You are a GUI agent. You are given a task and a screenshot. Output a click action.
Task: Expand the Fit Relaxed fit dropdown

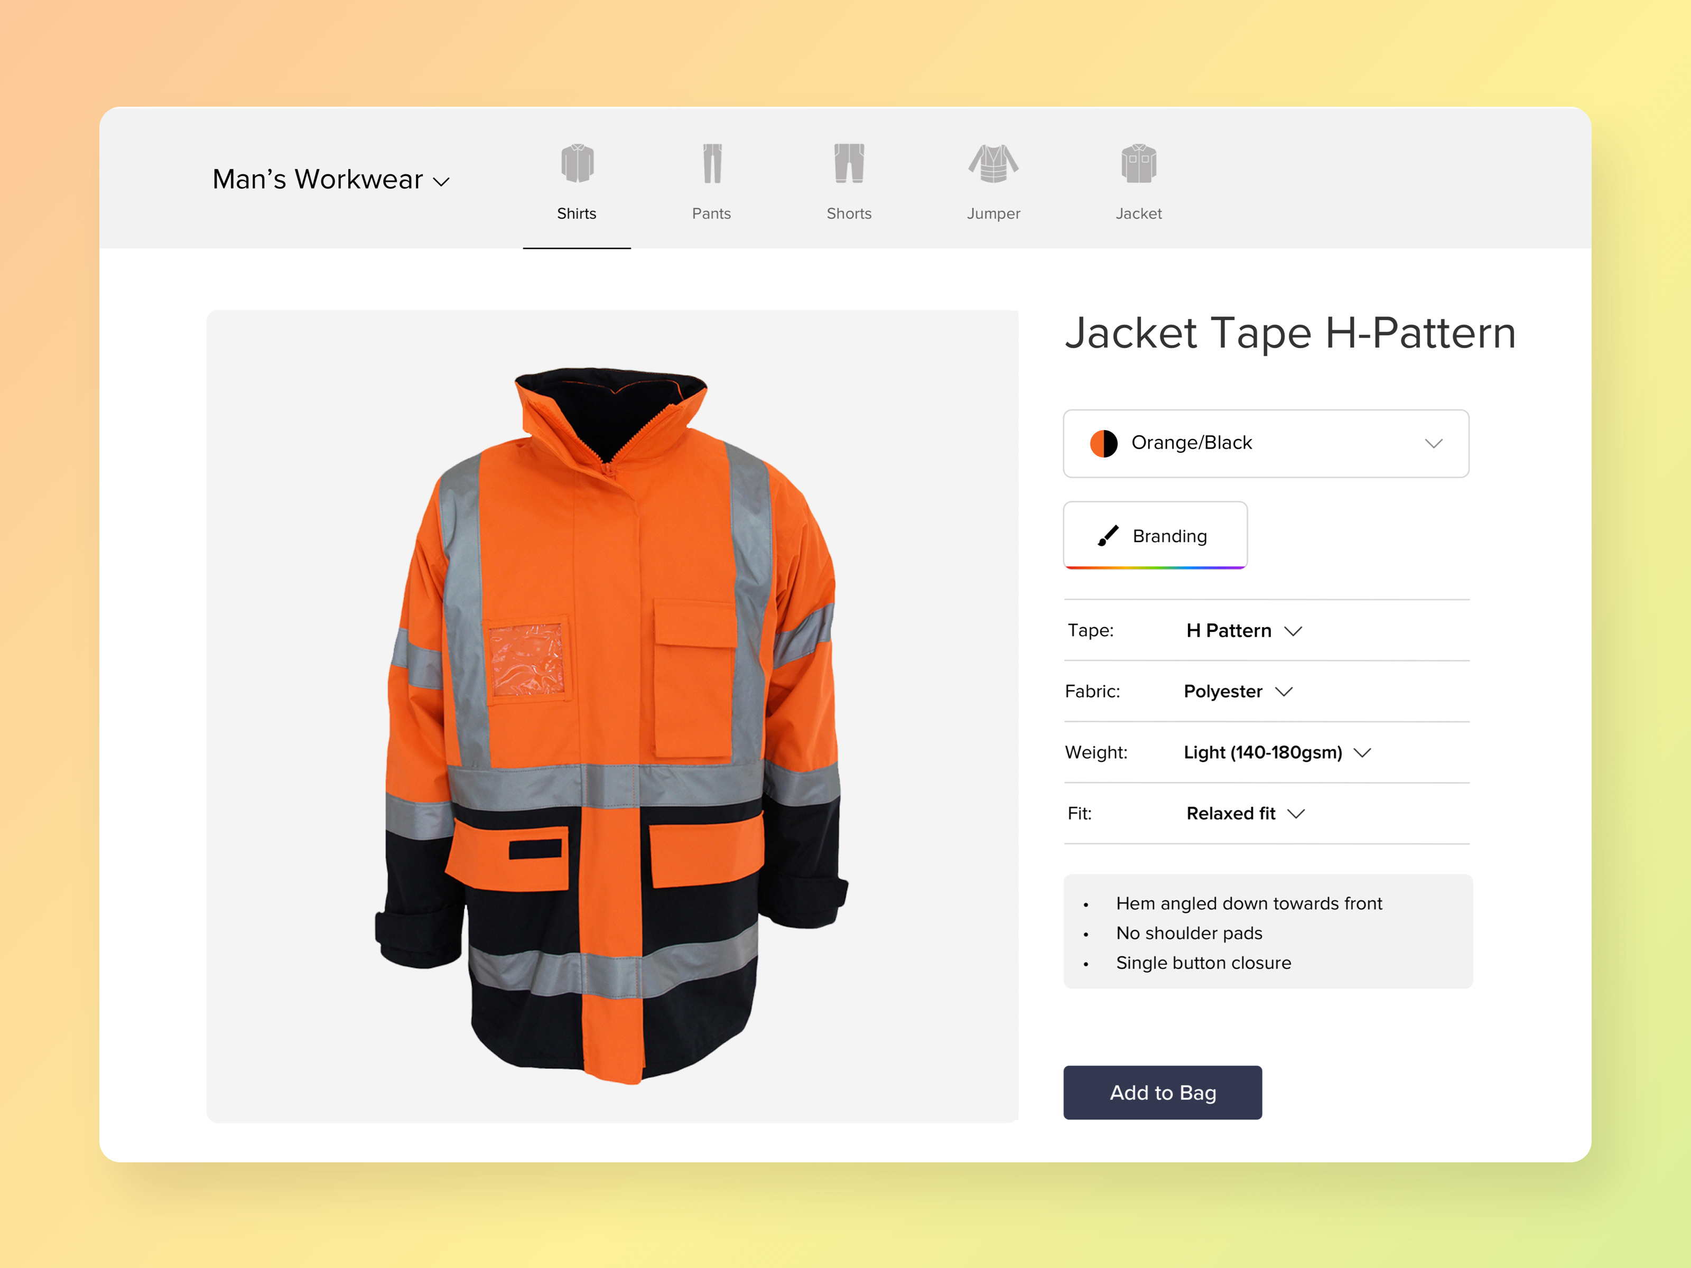[x=1297, y=813]
